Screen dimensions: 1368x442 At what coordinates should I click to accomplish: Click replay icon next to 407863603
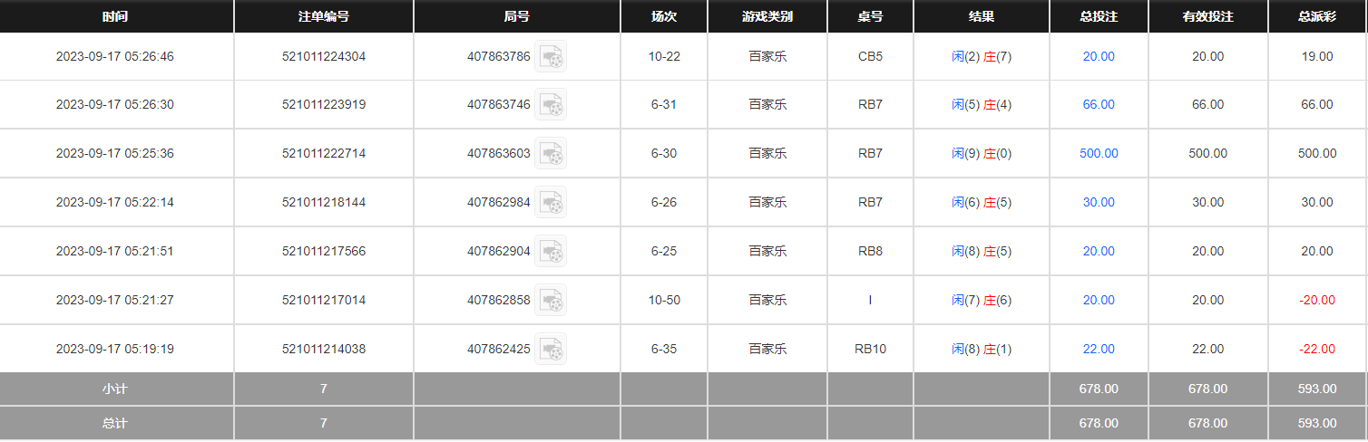[551, 153]
